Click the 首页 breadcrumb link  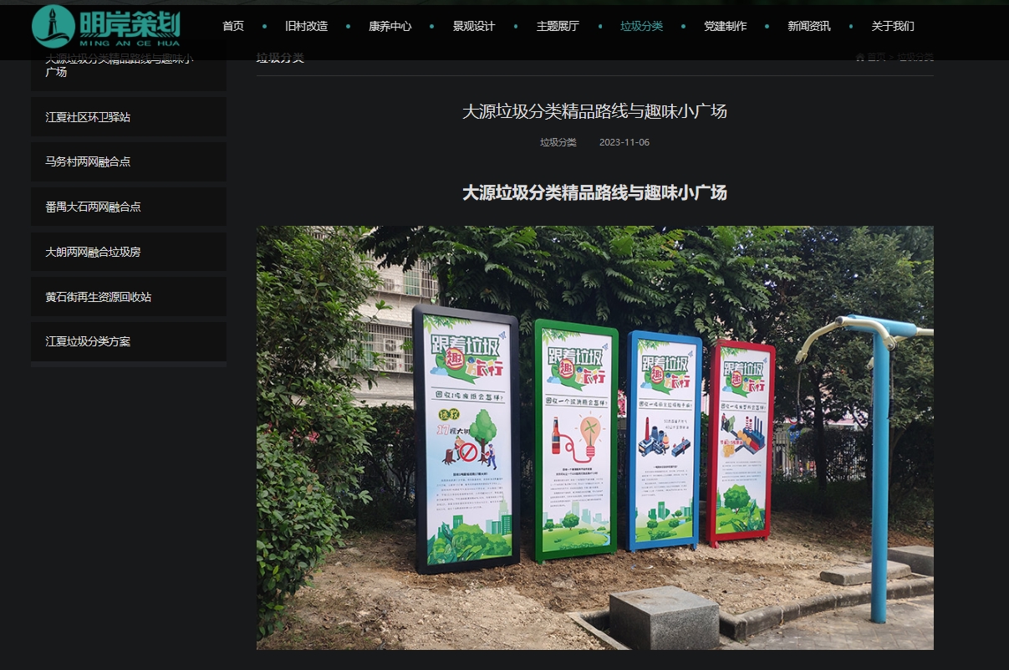tap(876, 57)
